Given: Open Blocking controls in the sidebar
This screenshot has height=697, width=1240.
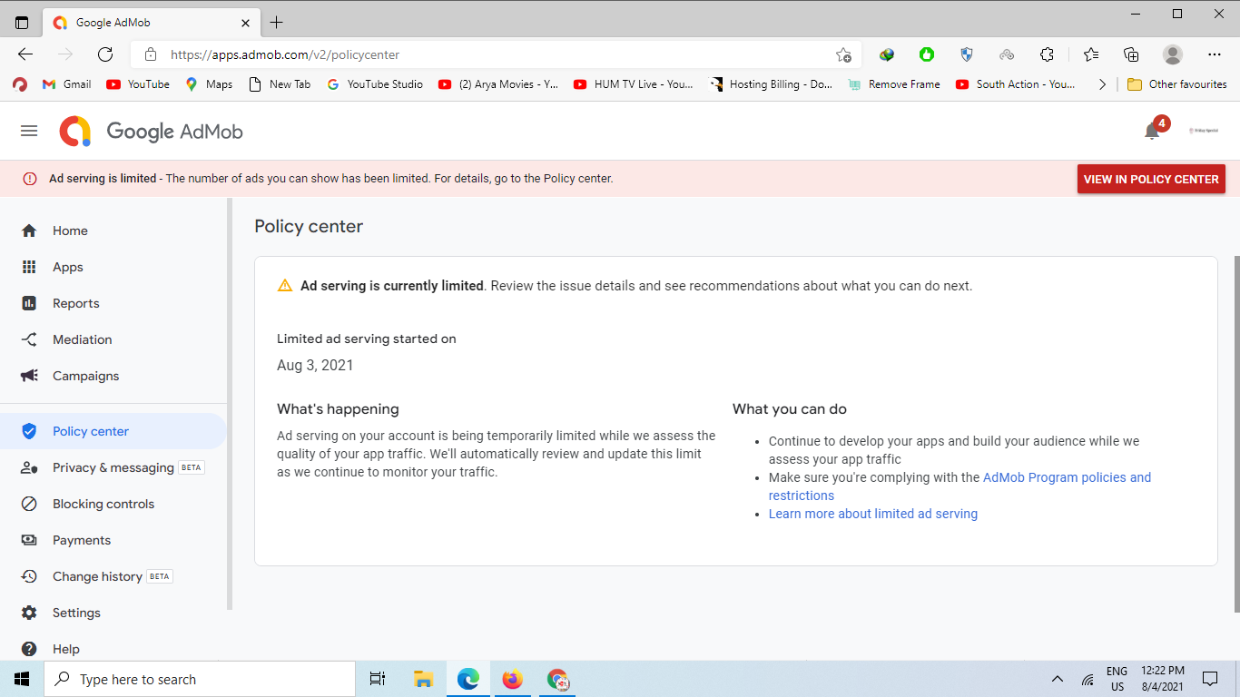Looking at the screenshot, I should click(113, 504).
